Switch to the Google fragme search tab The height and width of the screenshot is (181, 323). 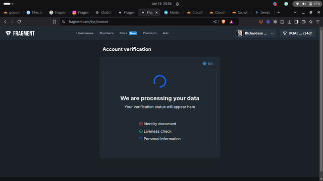click(x=58, y=13)
